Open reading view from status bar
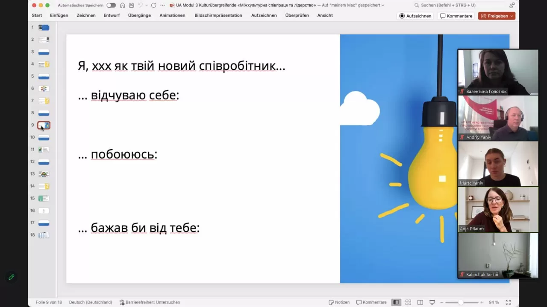This screenshot has width=547, height=307. (x=420, y=302)
